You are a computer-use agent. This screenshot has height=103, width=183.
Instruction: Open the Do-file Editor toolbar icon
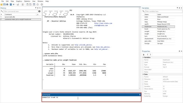tap(23, 5)
